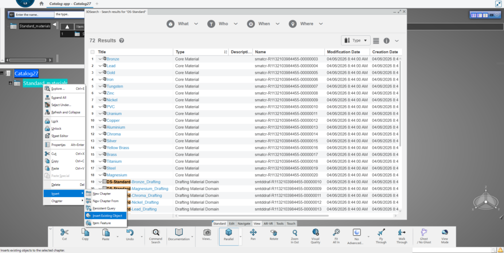Open the search results information icon
Image resolution: width=504 pixels, height=253 pixels.
tap(386, 41)
